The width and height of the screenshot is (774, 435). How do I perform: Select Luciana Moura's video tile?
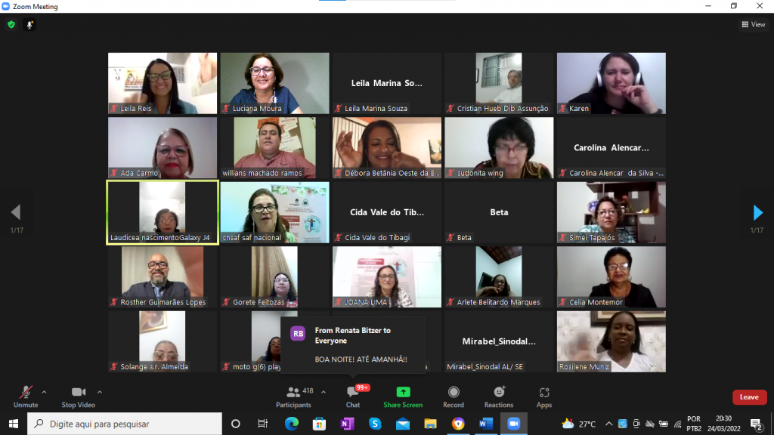pyautogui.click(x=274, y=83)
